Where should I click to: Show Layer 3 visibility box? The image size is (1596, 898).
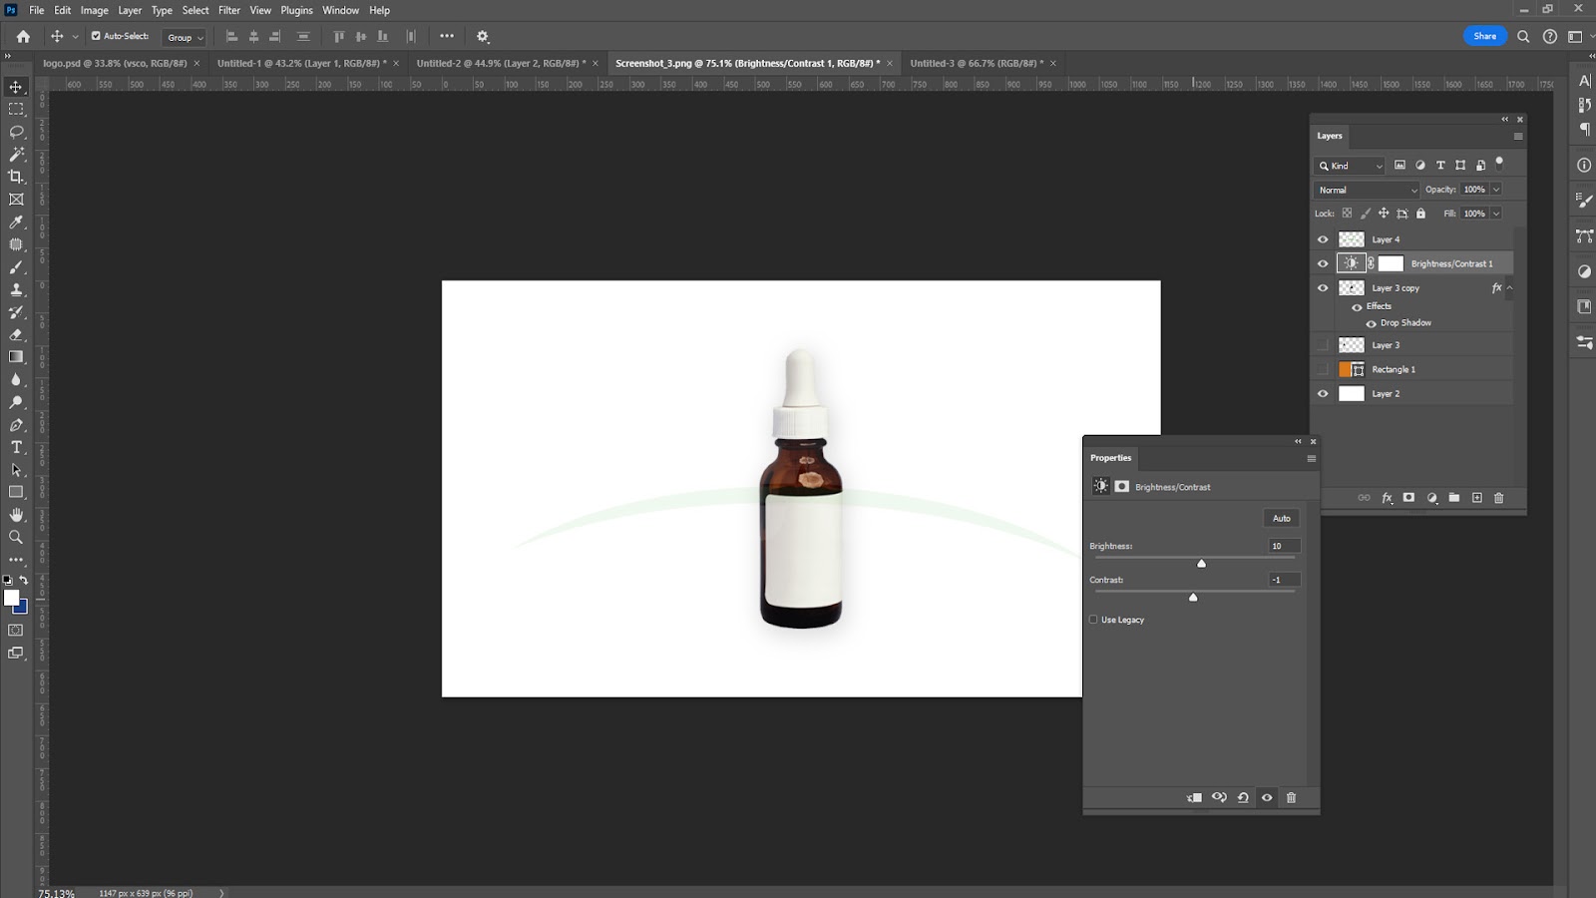click(1323, 345)
